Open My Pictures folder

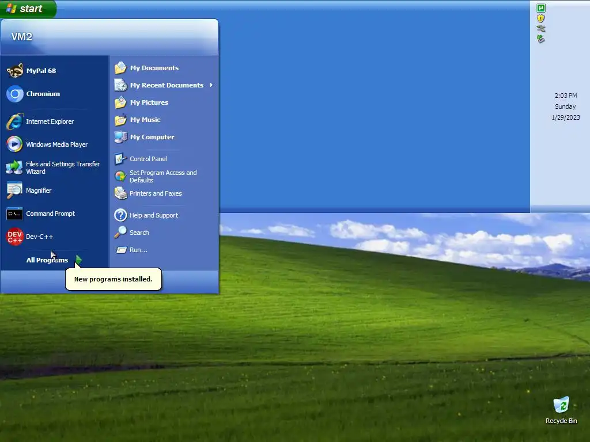164,102
